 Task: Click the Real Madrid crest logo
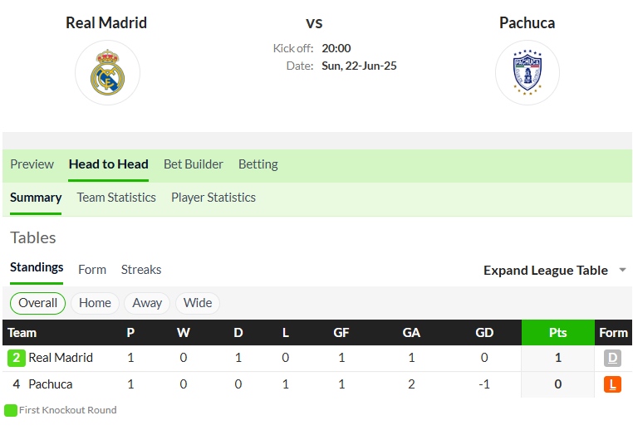(107, 72)
